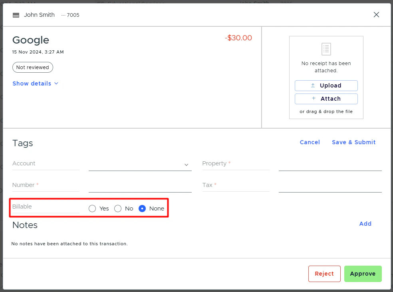Approve the Google transaction
This screenshot has height=292, width=393.
(x=363, y=274)
